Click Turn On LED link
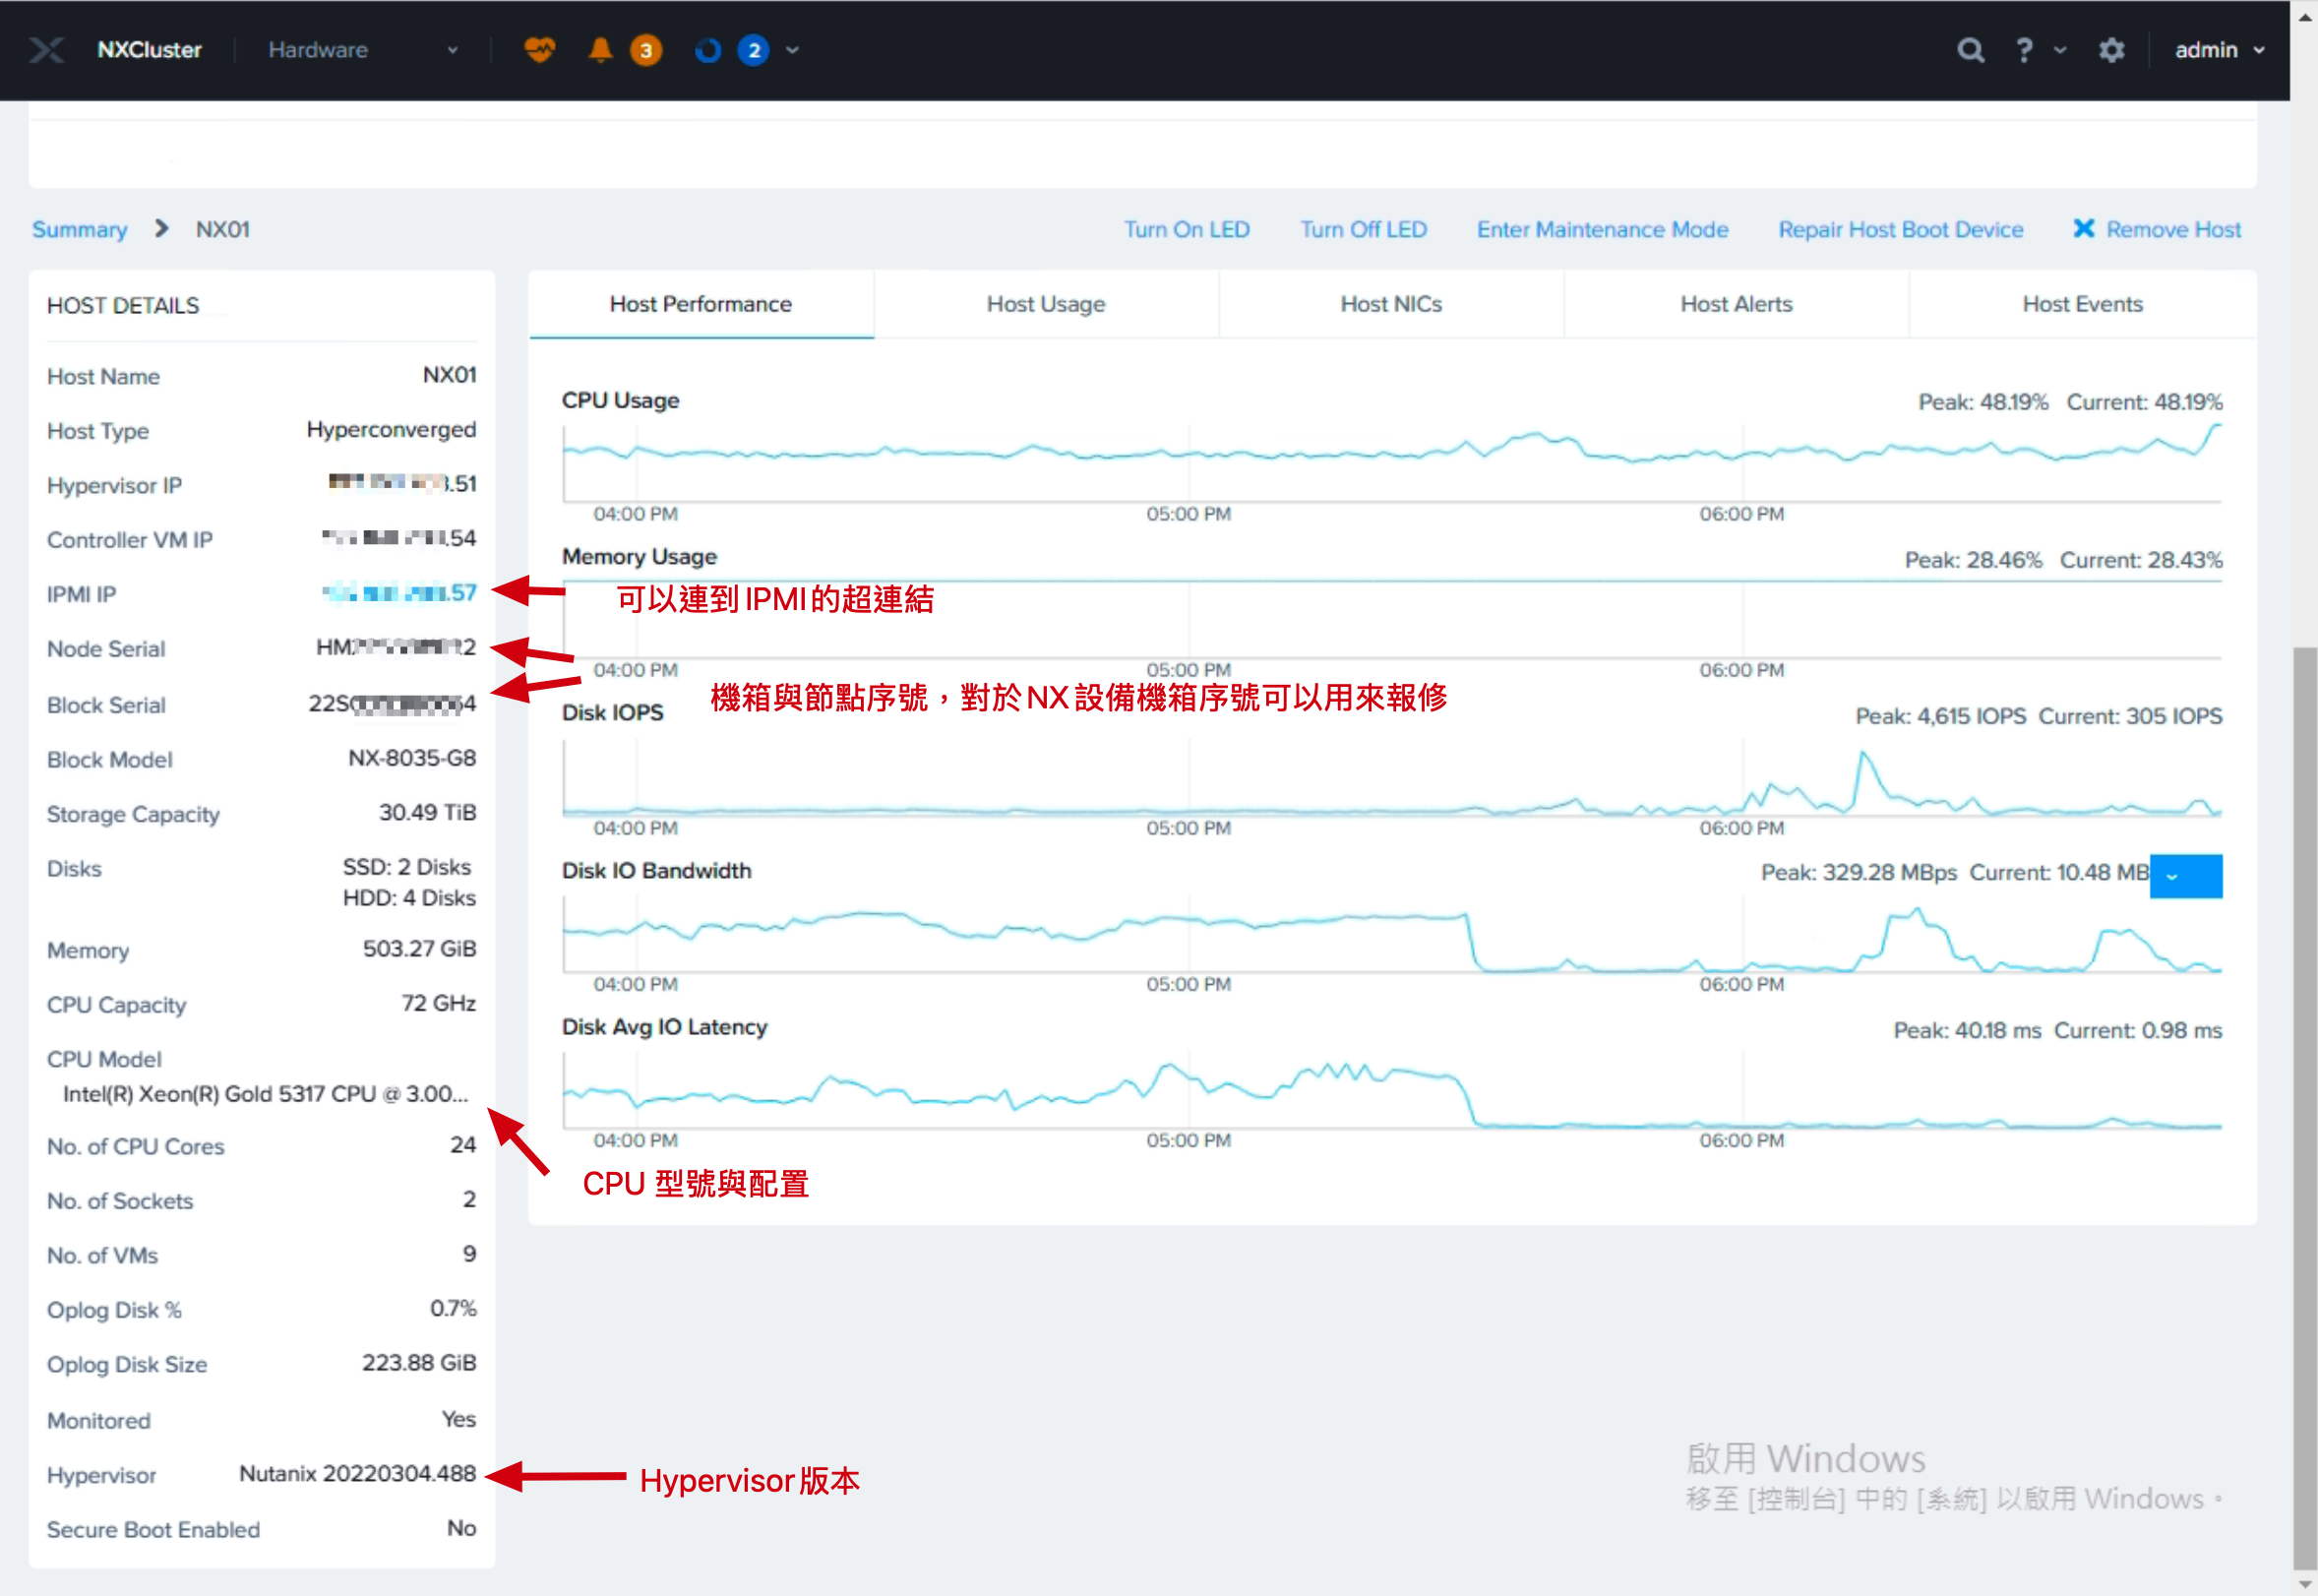 (1186, 229)
